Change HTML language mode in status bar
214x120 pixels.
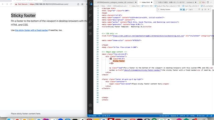193,116
